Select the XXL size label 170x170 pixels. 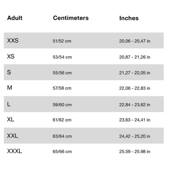click(x=13, y=136)
